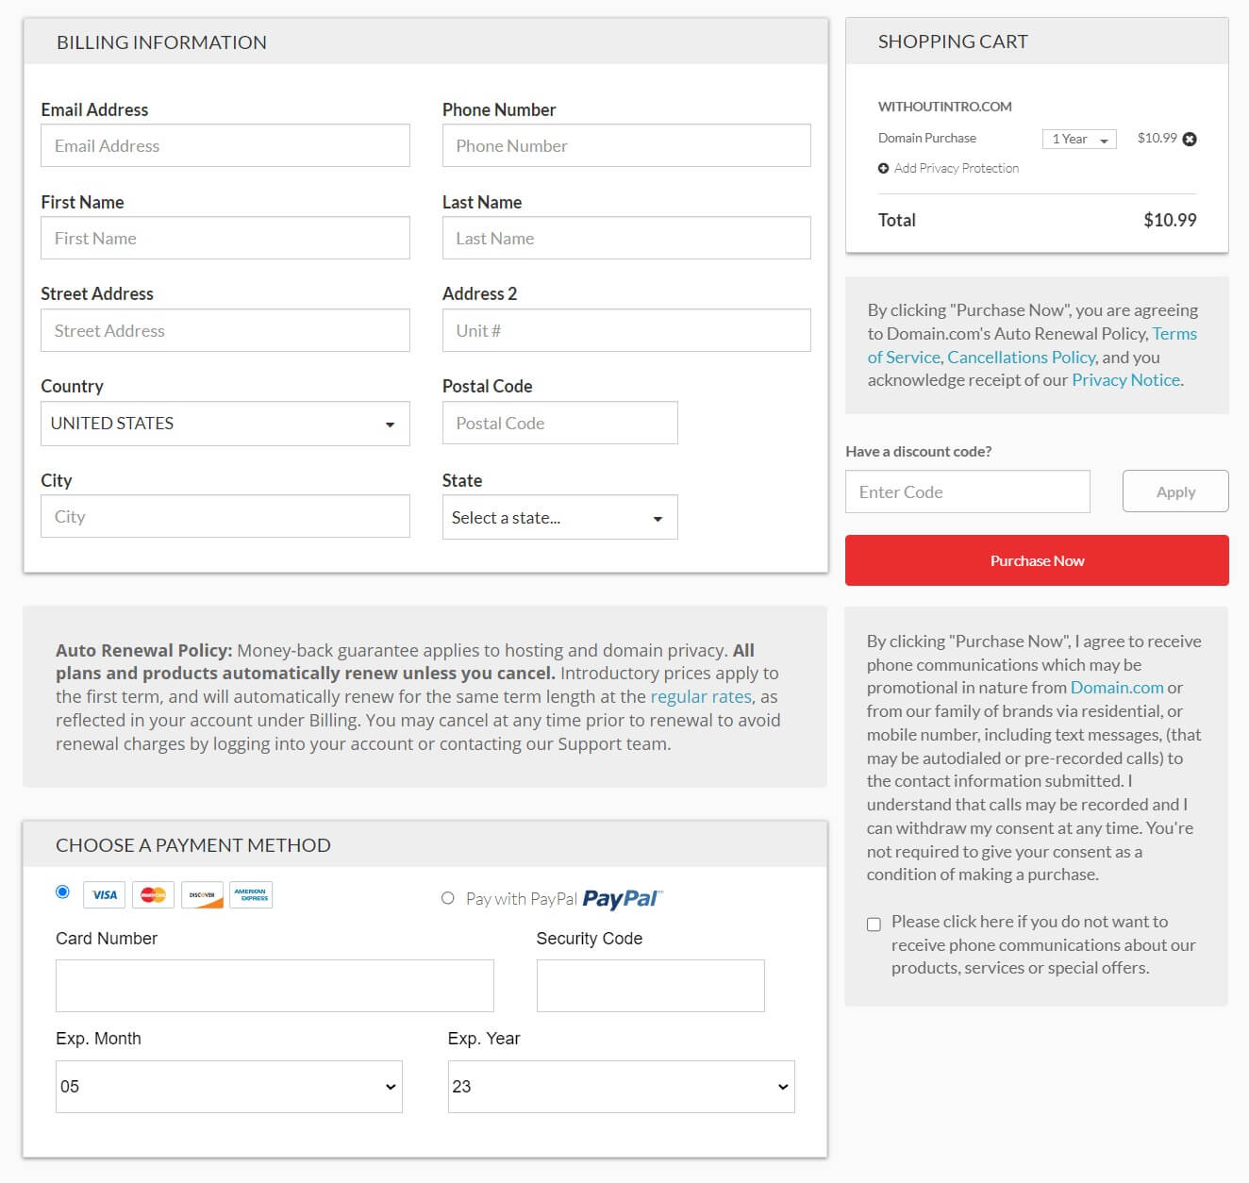Screen dimensions: 1249x1183
Task: Open the Cancellations Policy link
Action: (x=1021, y=358)
